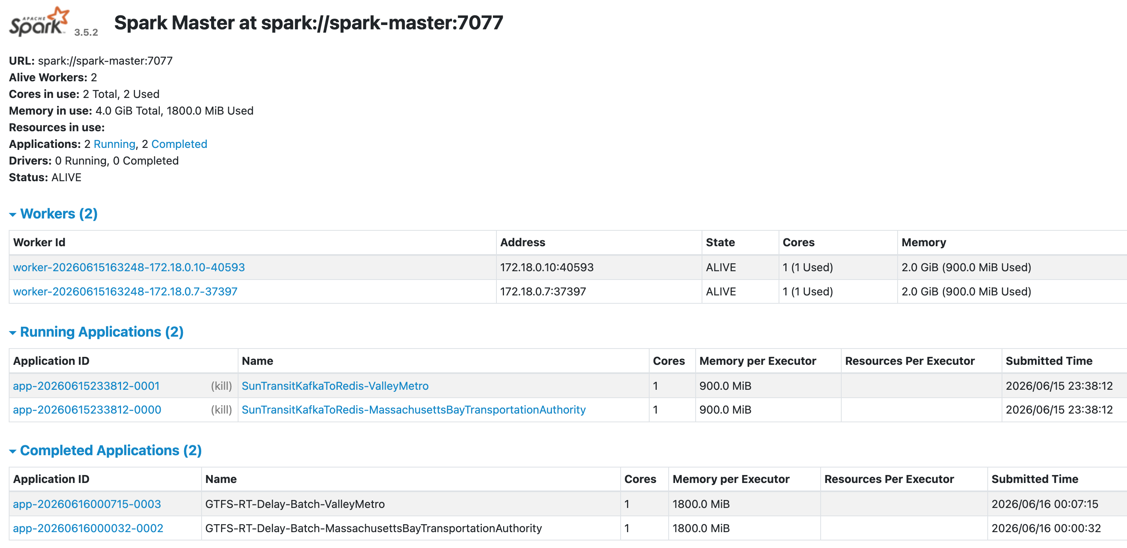Select the spark://spark-master:7077 URL text
Image resolution: width=1127 pixels, height=548 pixels.
tap(106, 61)
